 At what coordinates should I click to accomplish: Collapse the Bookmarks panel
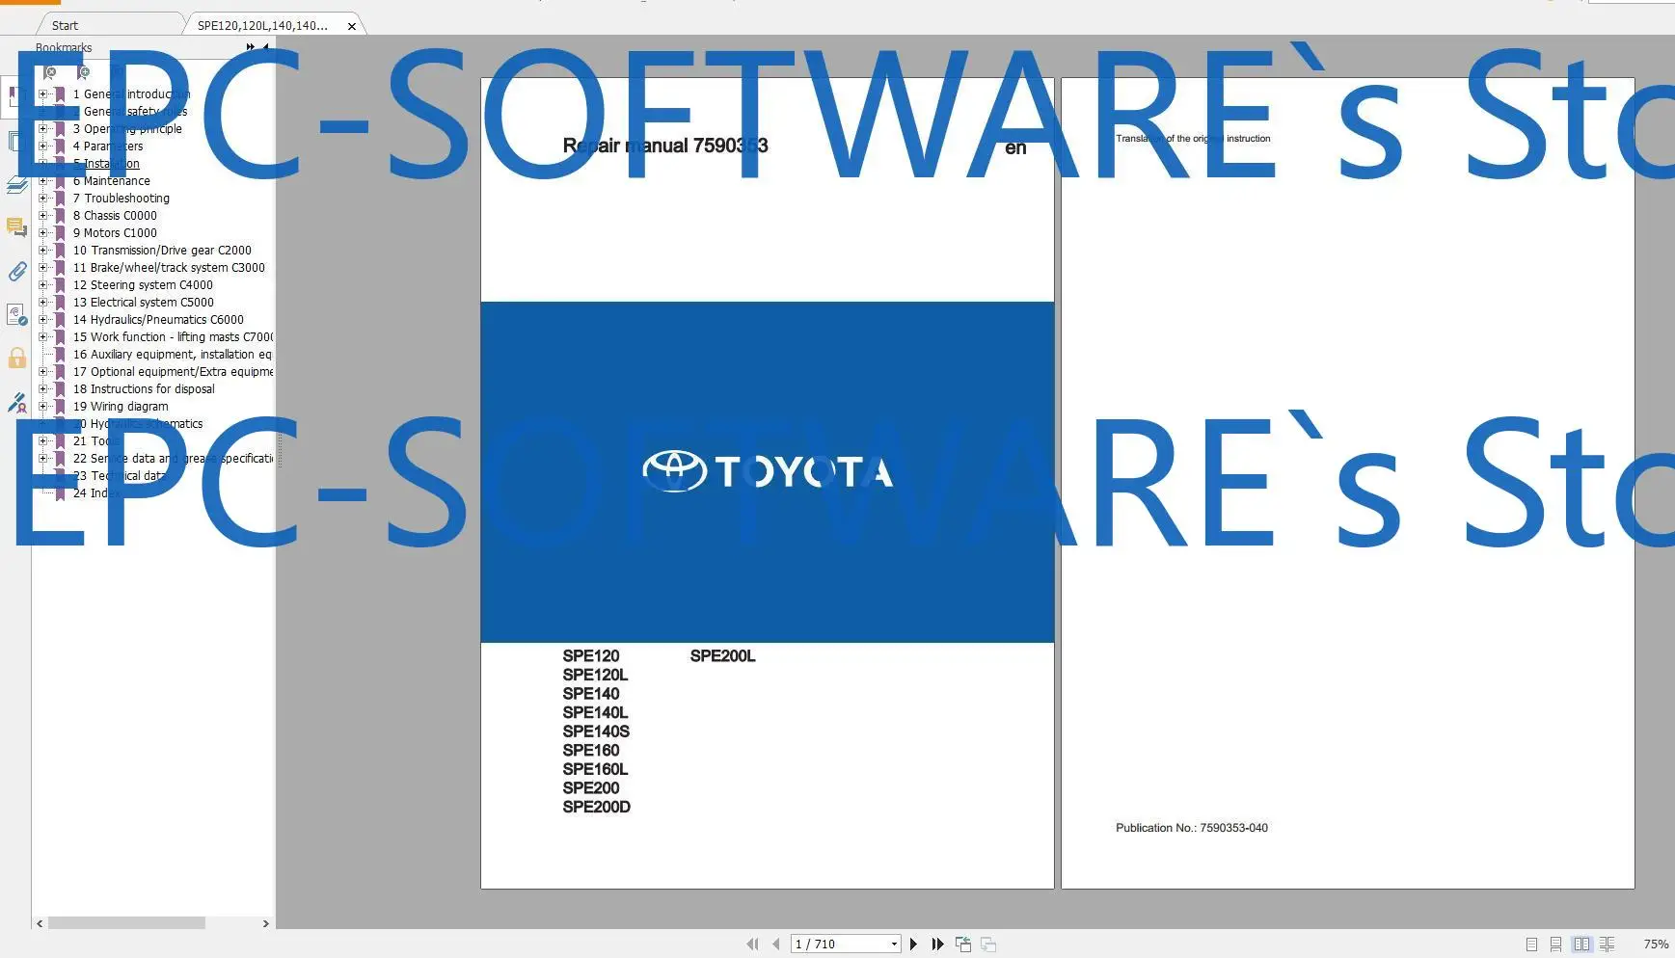click(x=265, y=46)
